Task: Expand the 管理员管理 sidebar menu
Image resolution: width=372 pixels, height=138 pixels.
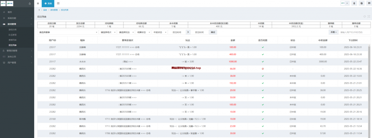Action: [17, 51]
